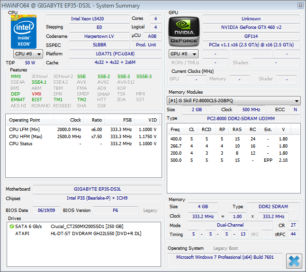
Task: Click the memory size 4 GB field
Action: click(x=203, y=207)
